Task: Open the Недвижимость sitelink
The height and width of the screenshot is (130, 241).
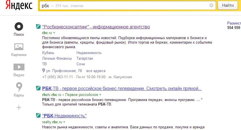Action: 89,53
